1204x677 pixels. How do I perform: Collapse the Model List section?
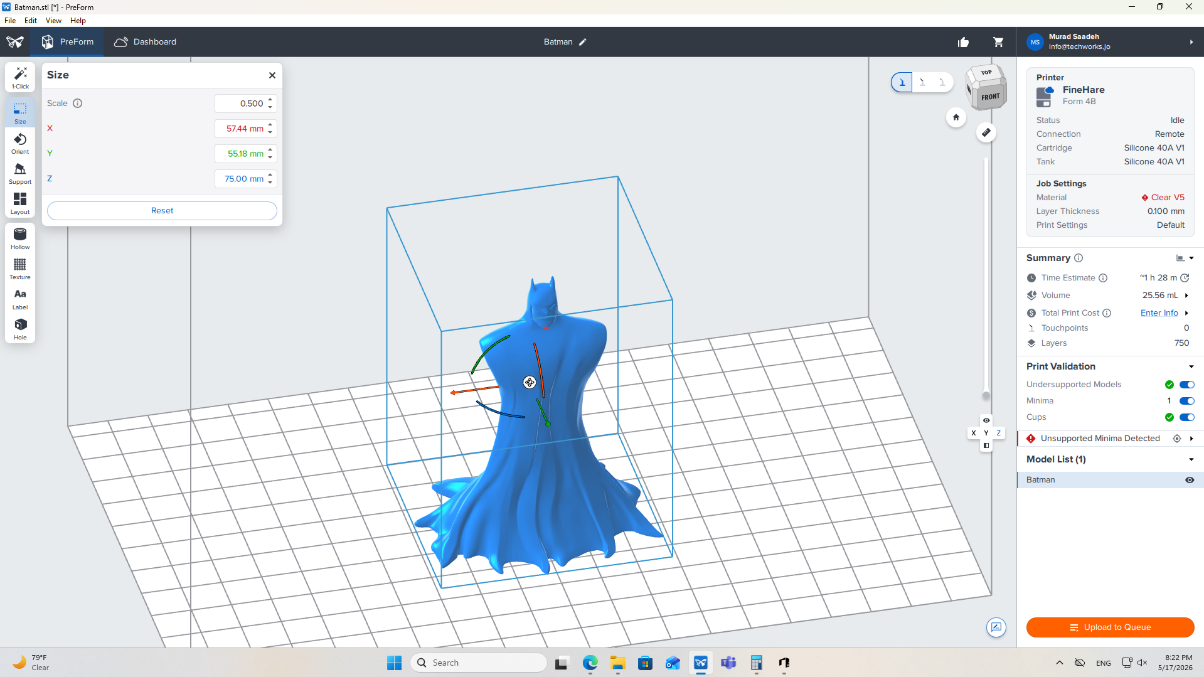point(1191,459)
